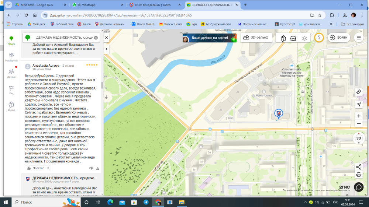
Task: Clear the search field text
Action: (96, 38)
